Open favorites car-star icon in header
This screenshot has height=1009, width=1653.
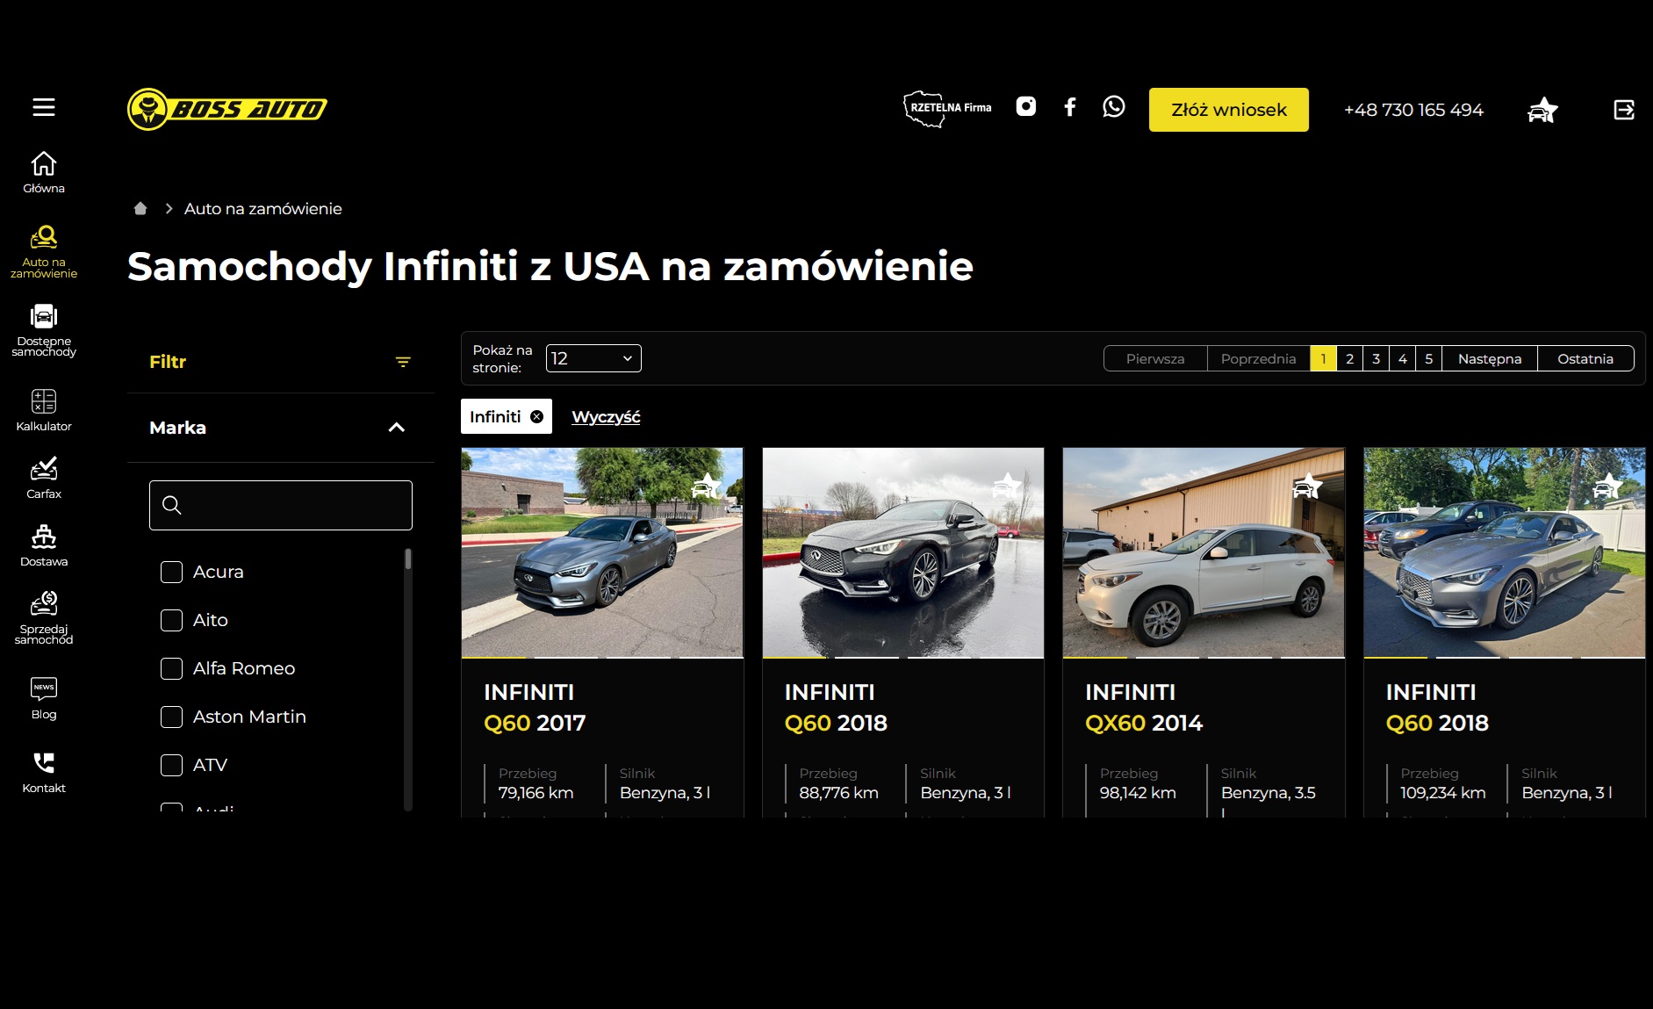pyautogui.click(x=1542, y=110)
